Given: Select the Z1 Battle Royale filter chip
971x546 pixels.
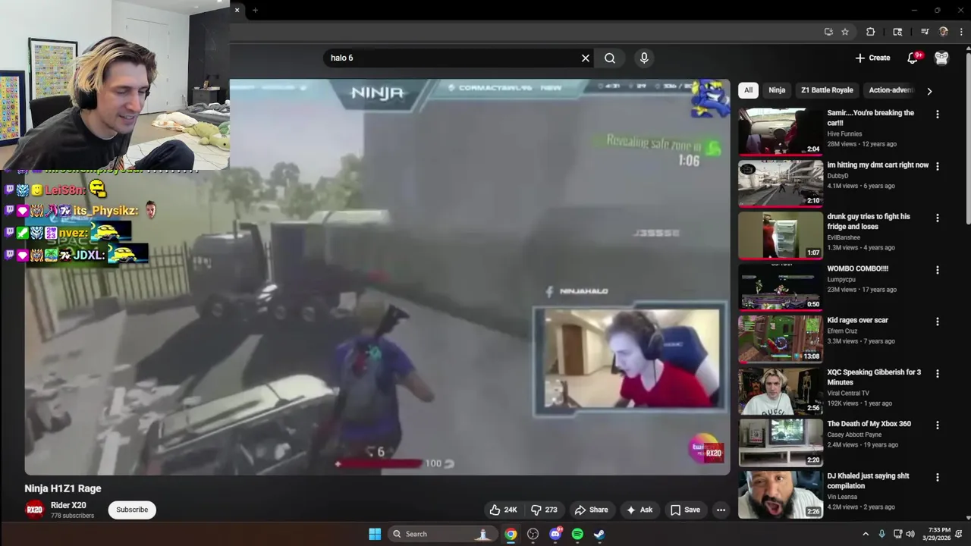Looking at the screenshot, I should [827, 90].
